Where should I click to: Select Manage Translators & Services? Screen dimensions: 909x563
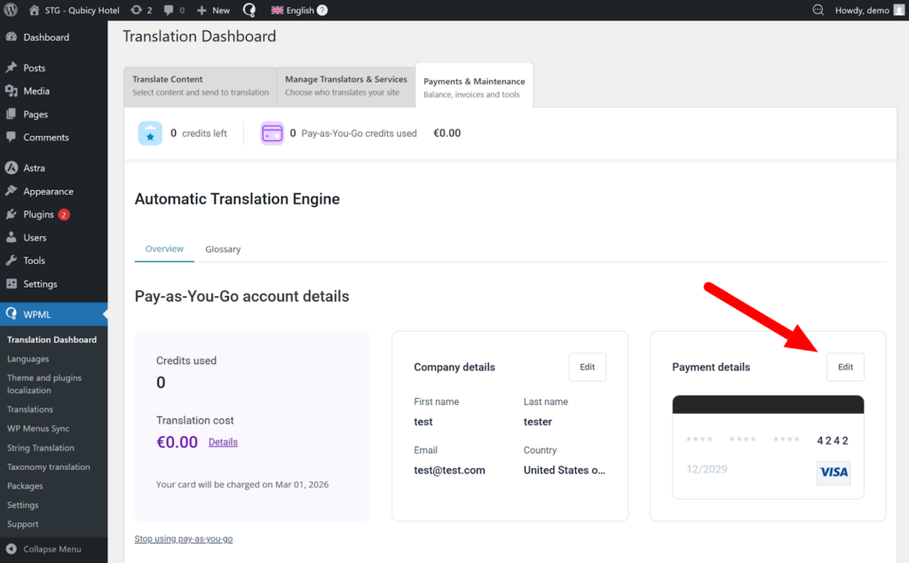[345, 84]
